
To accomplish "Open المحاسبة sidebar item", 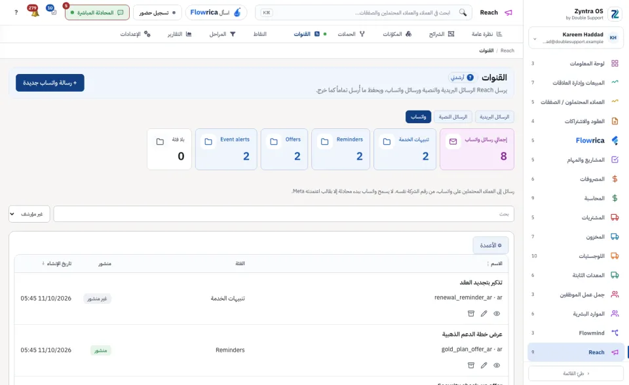I will (x=576, y=198).
